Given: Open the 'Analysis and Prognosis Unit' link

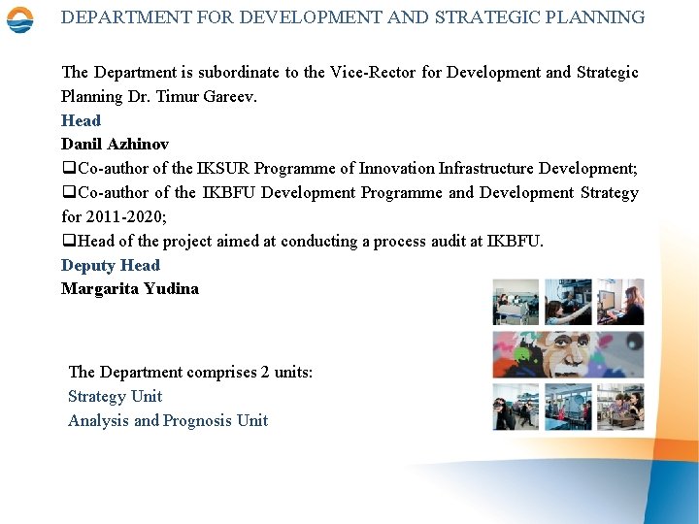Looking at the screenshot, I should [x=168, y=420].
